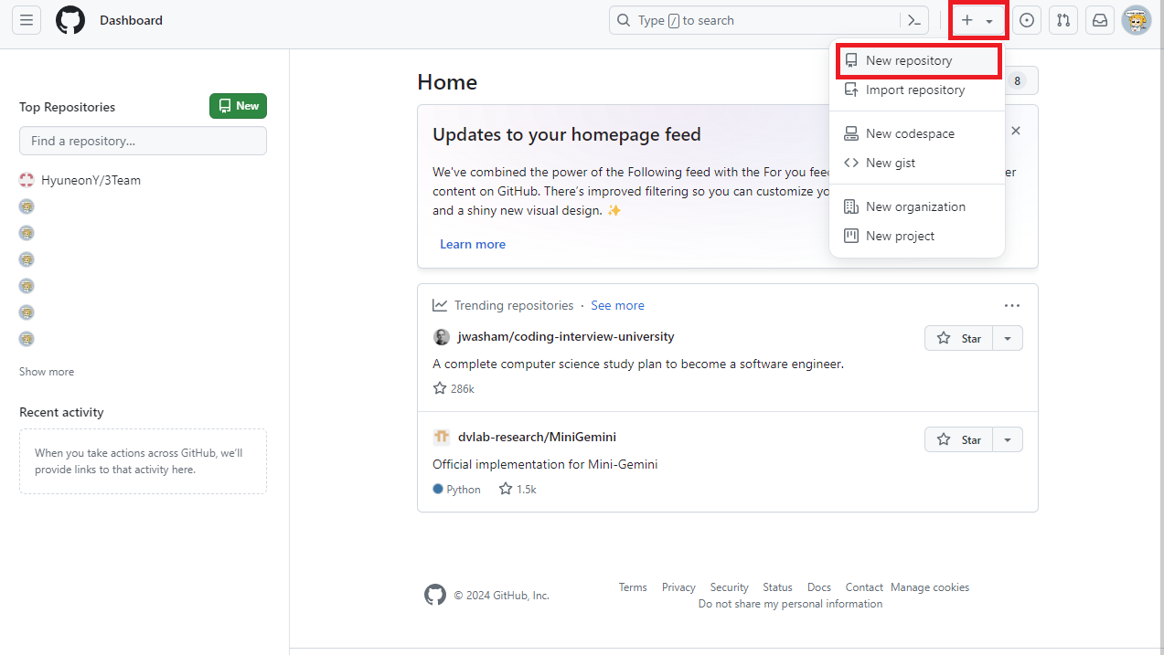Click the 1.5k star count

[518, 489]
